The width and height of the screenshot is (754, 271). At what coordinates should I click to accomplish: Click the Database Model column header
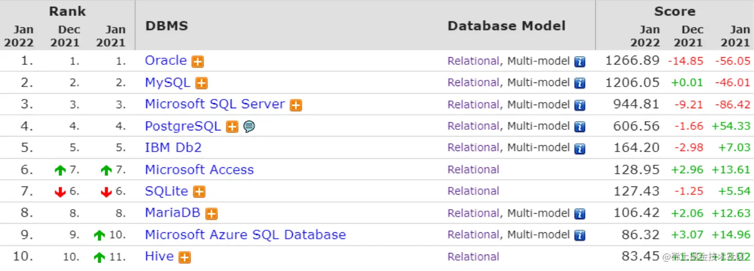tap(506, 26)
